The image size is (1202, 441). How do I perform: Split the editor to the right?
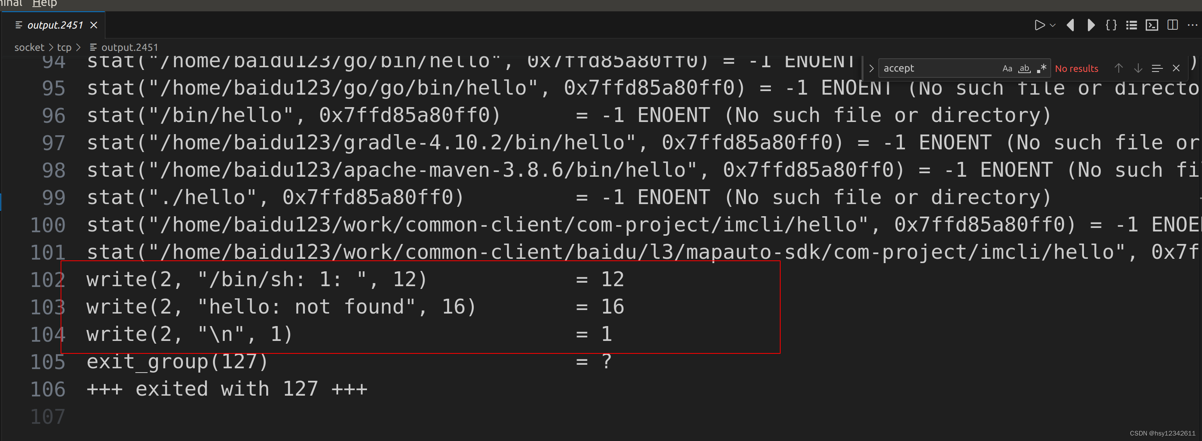click(1172, 25)
